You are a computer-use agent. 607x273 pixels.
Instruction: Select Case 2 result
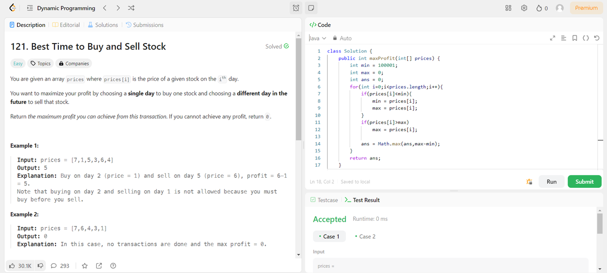click(366, 237)
